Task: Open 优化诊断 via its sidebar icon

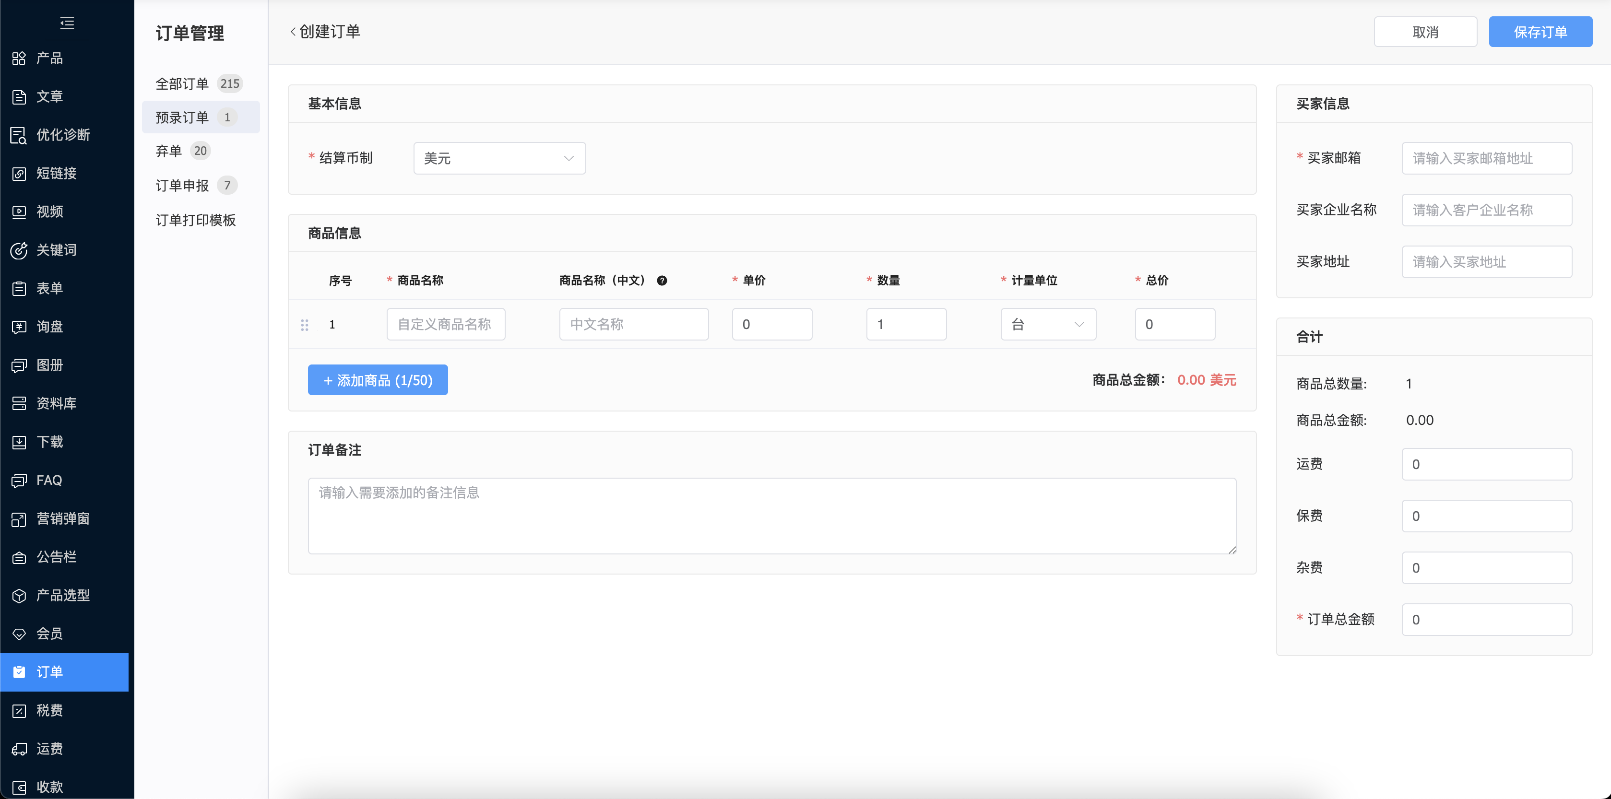Action: (19, 135)
